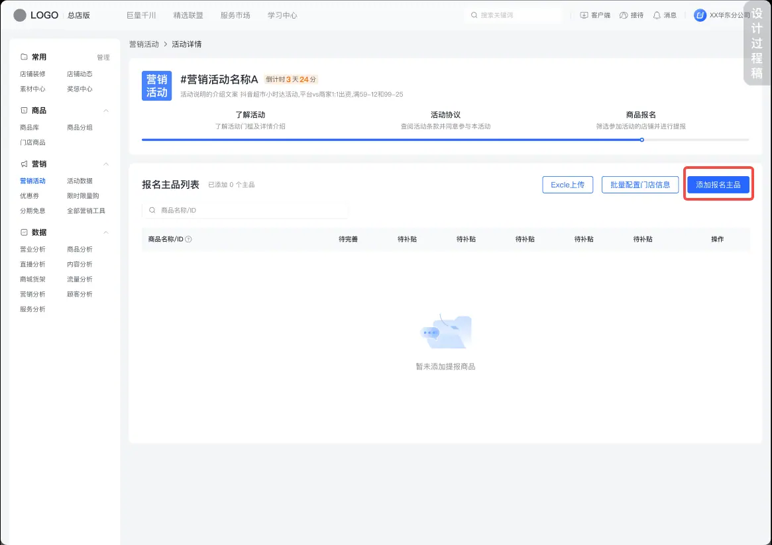The image size is (772, 545).
Task: Open the 巨量千川 top menu
Action: pyautogui.click(x=141, y=15)
